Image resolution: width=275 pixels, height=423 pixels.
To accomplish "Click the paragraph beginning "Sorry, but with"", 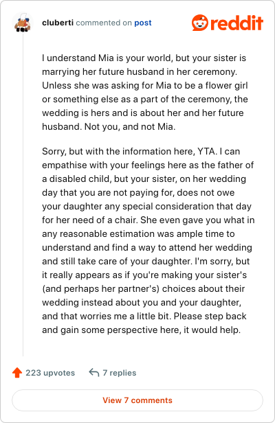I will (148, 240).
